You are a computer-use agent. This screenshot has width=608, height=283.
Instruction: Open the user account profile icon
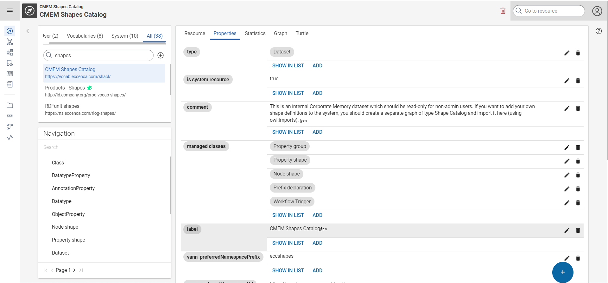click(x=597, y=11)
